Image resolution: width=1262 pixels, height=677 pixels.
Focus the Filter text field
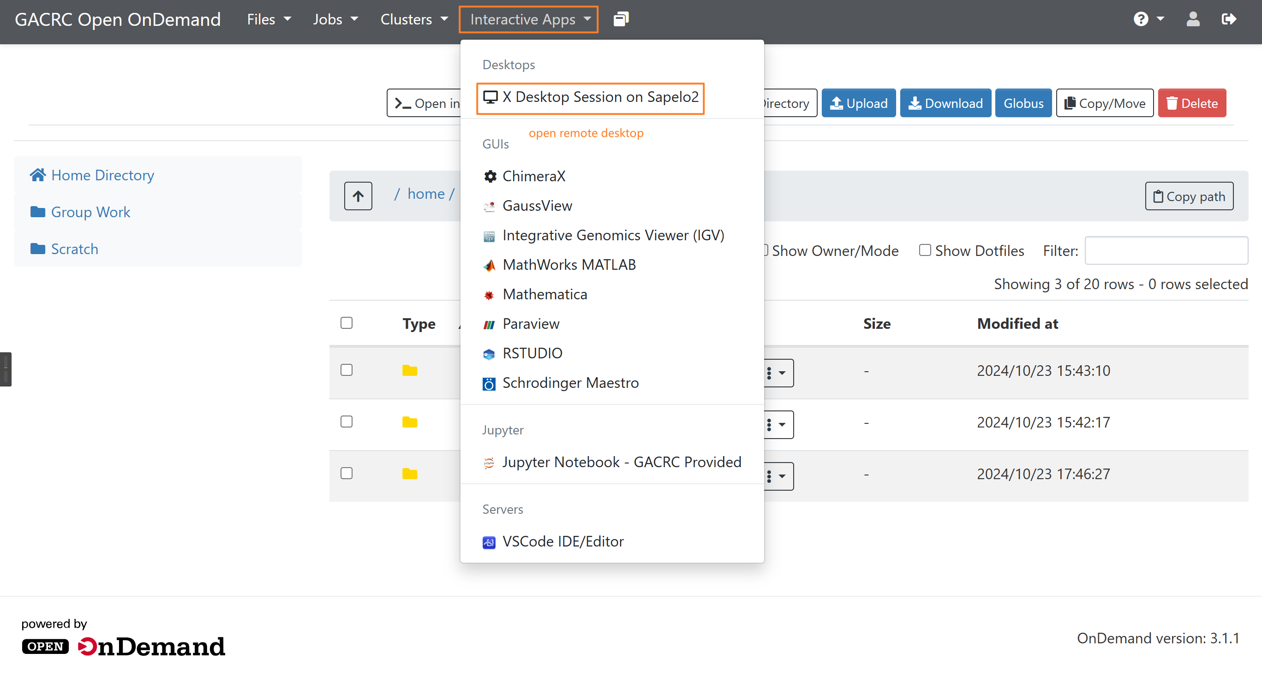(1166, 250)
